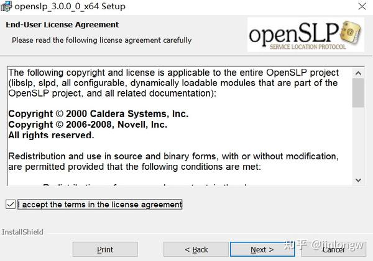
Task: Go back with the Back button
Action: pyautogui.click(x=196, y=249)
